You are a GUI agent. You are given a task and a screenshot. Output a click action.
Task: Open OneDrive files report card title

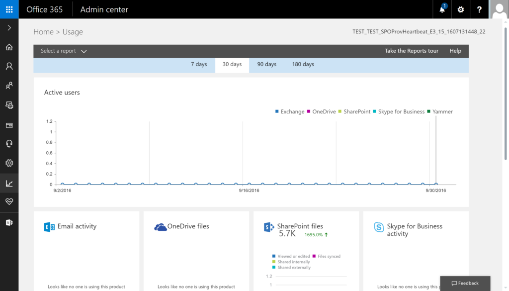[188, 226]
